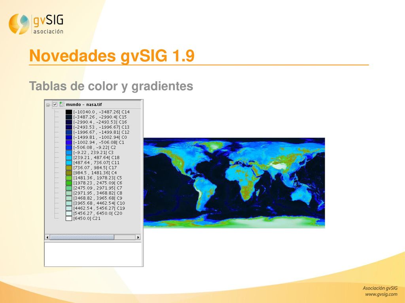Select legend entry [3965.68 , 4462.54[ C10
The height and width of the screenshot is (303, 405).
pyautogui.click(x=99, y=203)
